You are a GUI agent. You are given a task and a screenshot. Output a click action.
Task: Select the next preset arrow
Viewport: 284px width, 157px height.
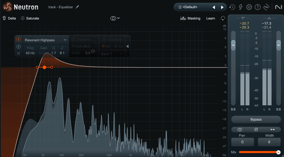pos(222,7)
